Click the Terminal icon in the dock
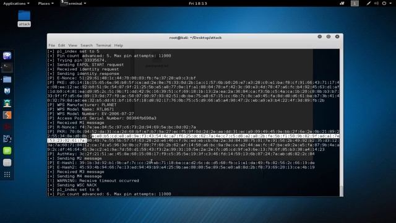 (7, 68)
